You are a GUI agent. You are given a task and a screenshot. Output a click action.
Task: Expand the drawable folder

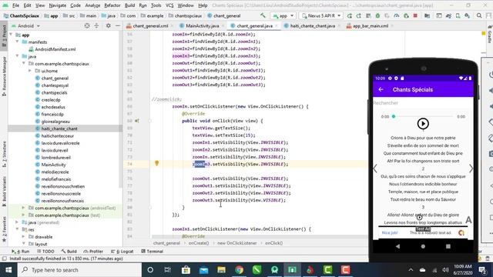[24, 237]
